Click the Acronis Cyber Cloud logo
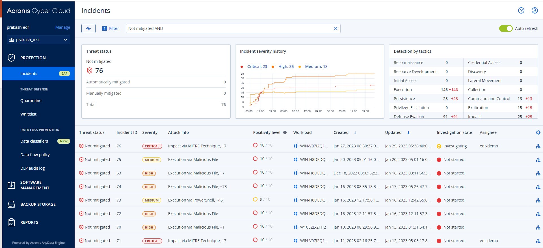Screen dimensions: 543x248 click(38, 11)
